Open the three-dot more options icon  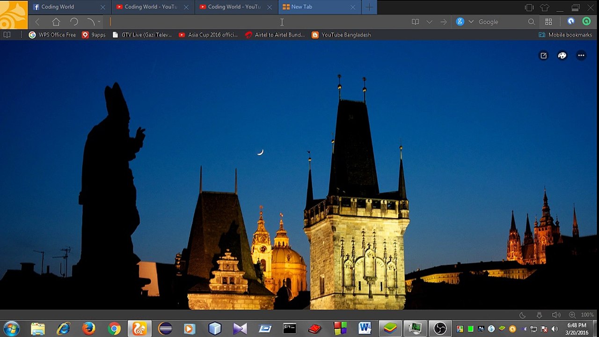click(x=581, y=55)
